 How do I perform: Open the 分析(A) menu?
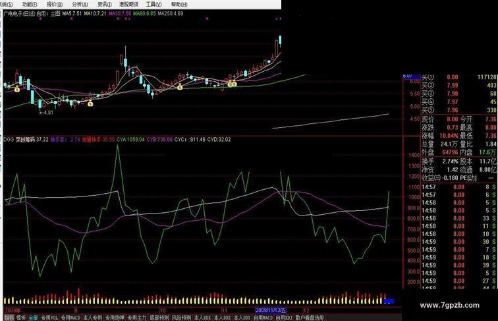coord(80,5)
